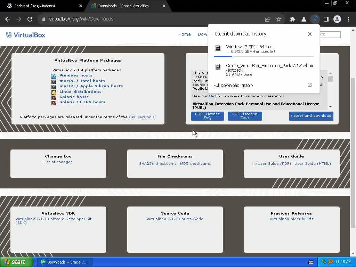Click the macOS Intel hosts icon
This screenshot has width=356, height=267.
pyautogui.click(x=54, y=81)
